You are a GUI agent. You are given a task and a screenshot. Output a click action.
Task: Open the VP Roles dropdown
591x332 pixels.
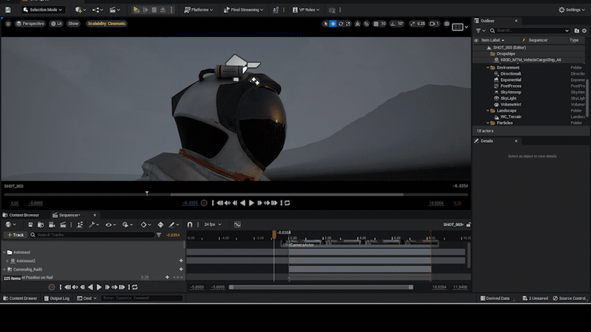coord(306,9)
